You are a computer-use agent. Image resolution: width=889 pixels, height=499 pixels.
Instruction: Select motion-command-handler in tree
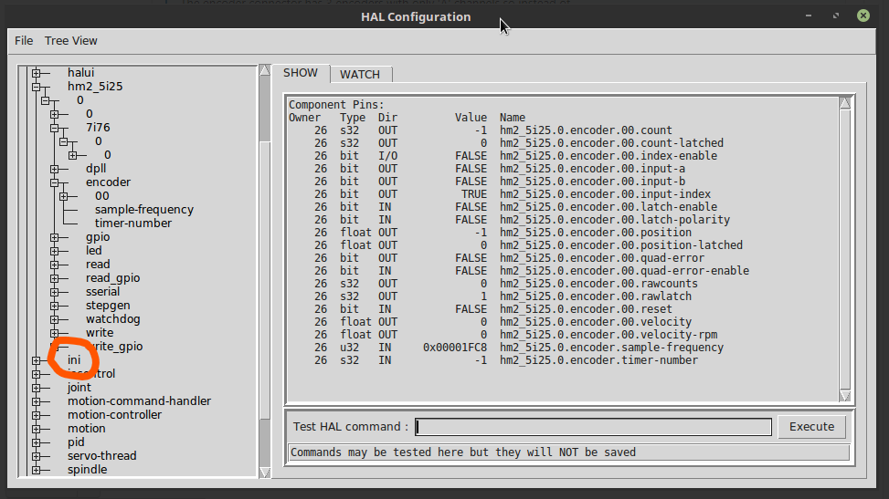[x=139, y=401]
